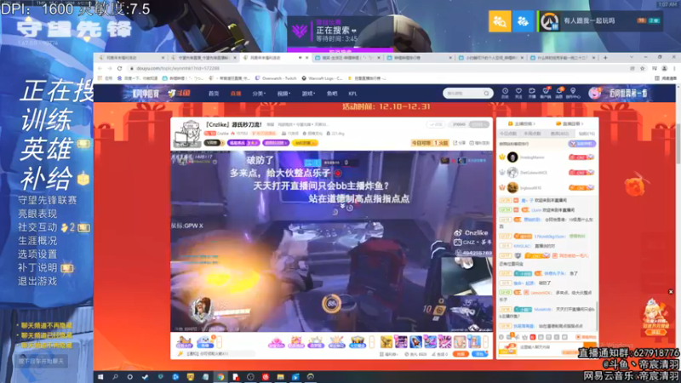Click 退出游戏 in Overwatch menu
The image size is (681, 383).
[x=37, y=281]
